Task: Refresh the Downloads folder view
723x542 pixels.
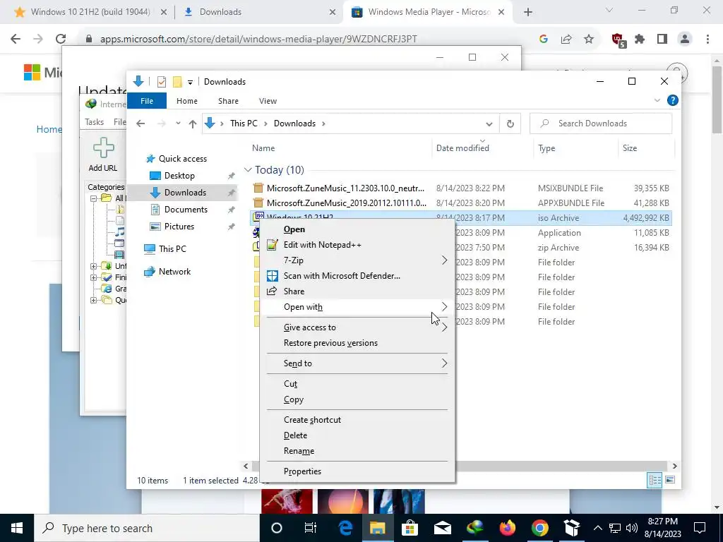Action: [x=510, y=124]
